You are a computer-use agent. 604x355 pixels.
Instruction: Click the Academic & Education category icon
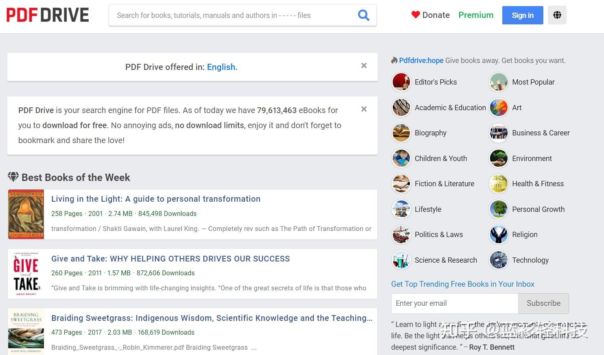point(401,108)
